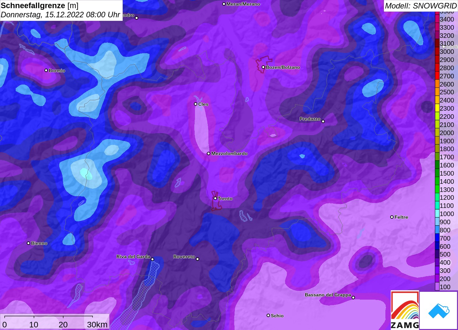Click the Bassano del Grappa marker dot
Image resolution: width=458 pixels, height=330 pixels.
[x=353, y=297]
